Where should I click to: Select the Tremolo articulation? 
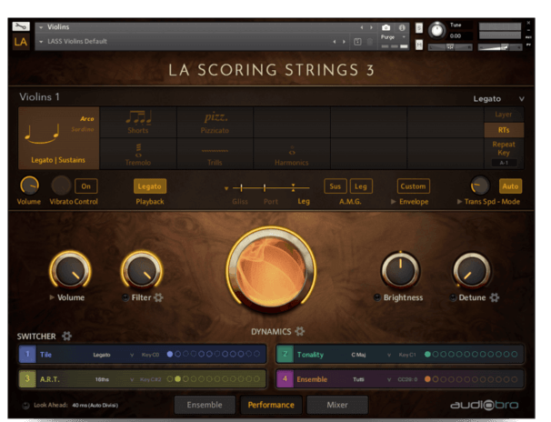(138, 154)
